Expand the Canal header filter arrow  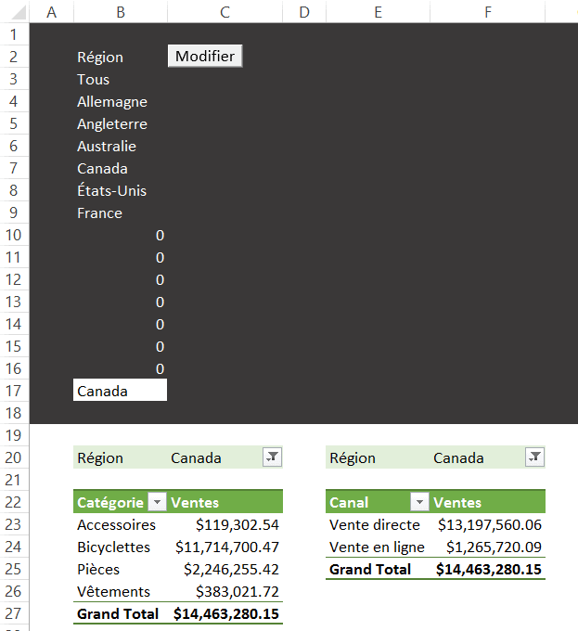420,503
